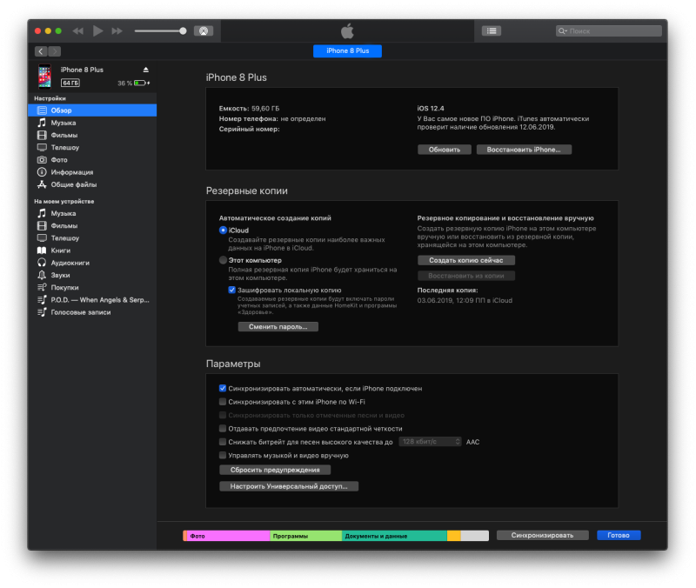
Task: Click the Поиск search field
Action: 608,31
